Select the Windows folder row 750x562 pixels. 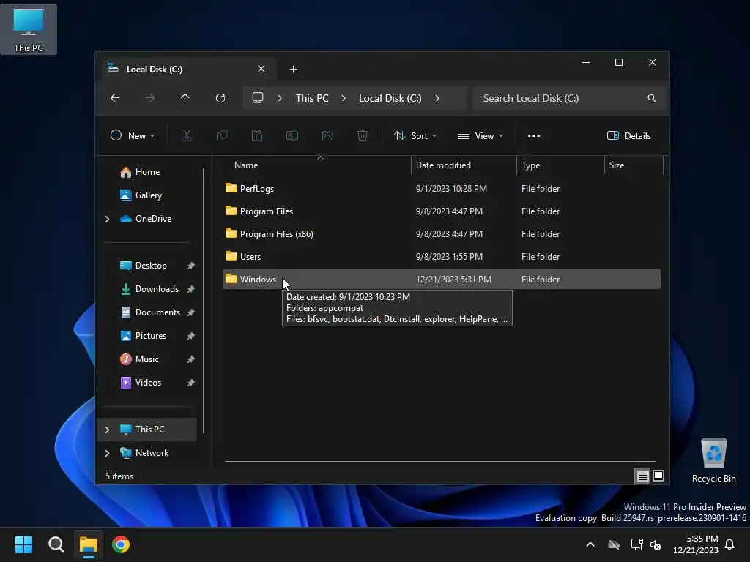pos(442,279)
